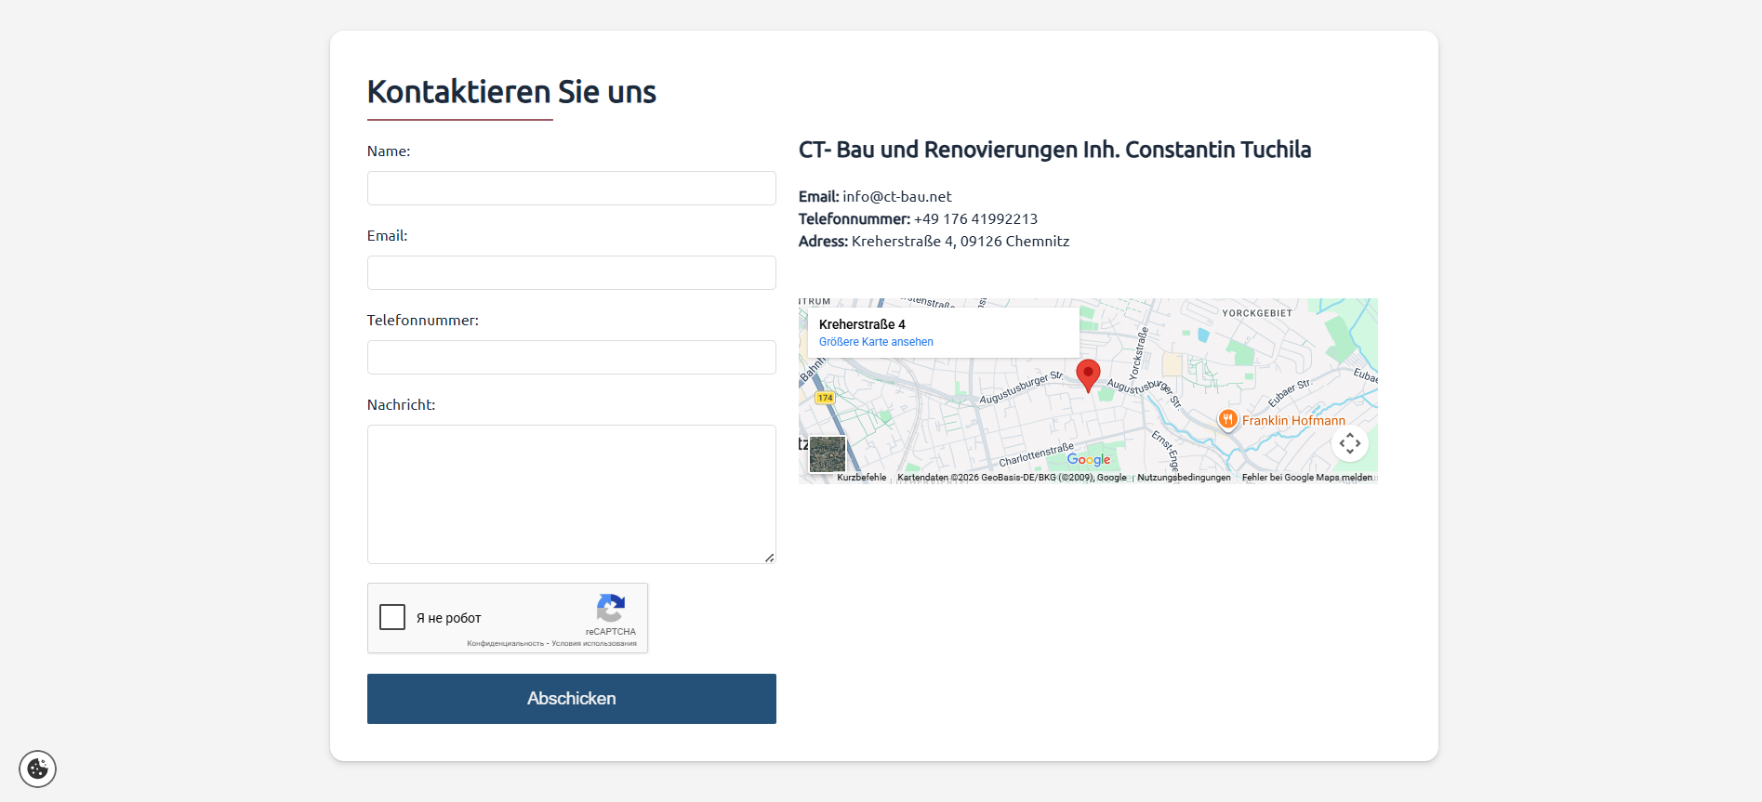Viewport: 1762px width, 802px height.
Task: Click the Google logo on the map
Action: pos(1088,459)
